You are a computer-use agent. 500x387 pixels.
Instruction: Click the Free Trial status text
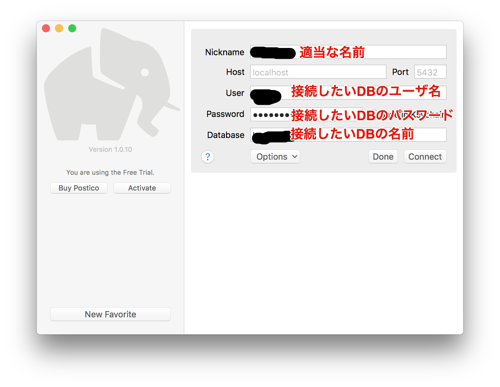point(110,172)
